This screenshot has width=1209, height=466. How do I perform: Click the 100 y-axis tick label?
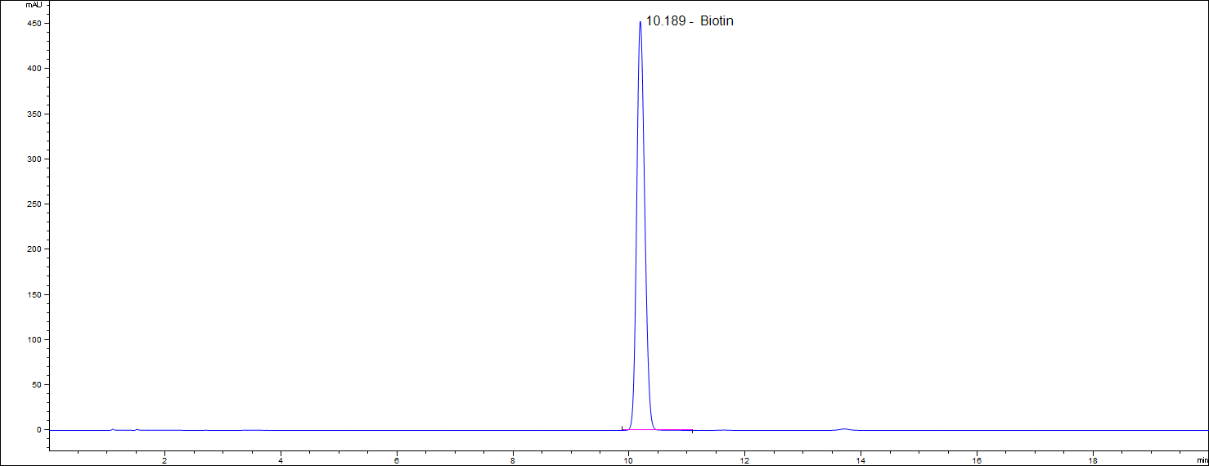[x=34, y=340]
